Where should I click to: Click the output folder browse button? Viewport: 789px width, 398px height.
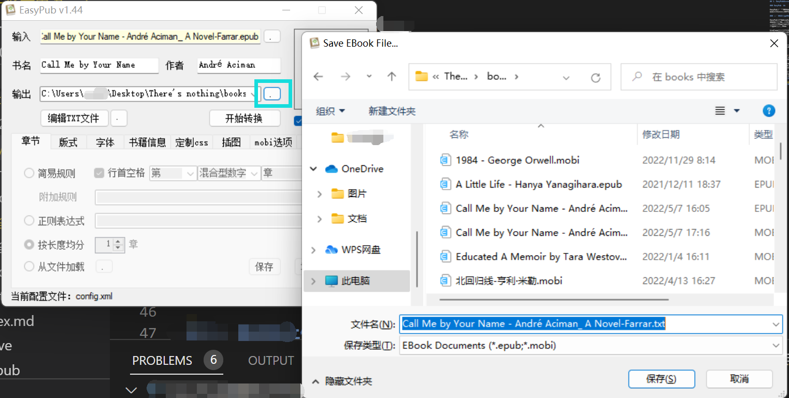tap(272, 94)
